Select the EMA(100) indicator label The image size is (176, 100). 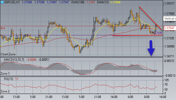pos(78,2)
